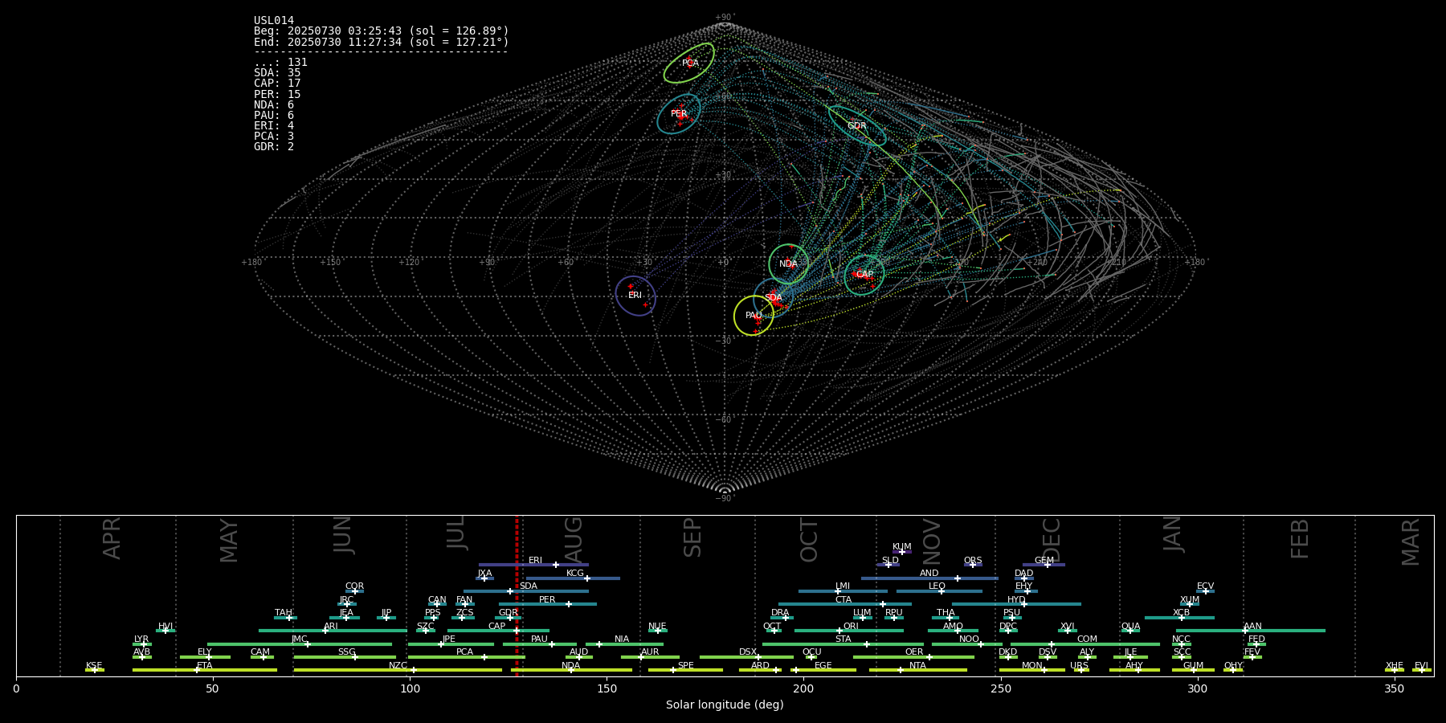Click the PER radiant label on sky map
Screen dimensions: 1446x723
pos(679,114)
